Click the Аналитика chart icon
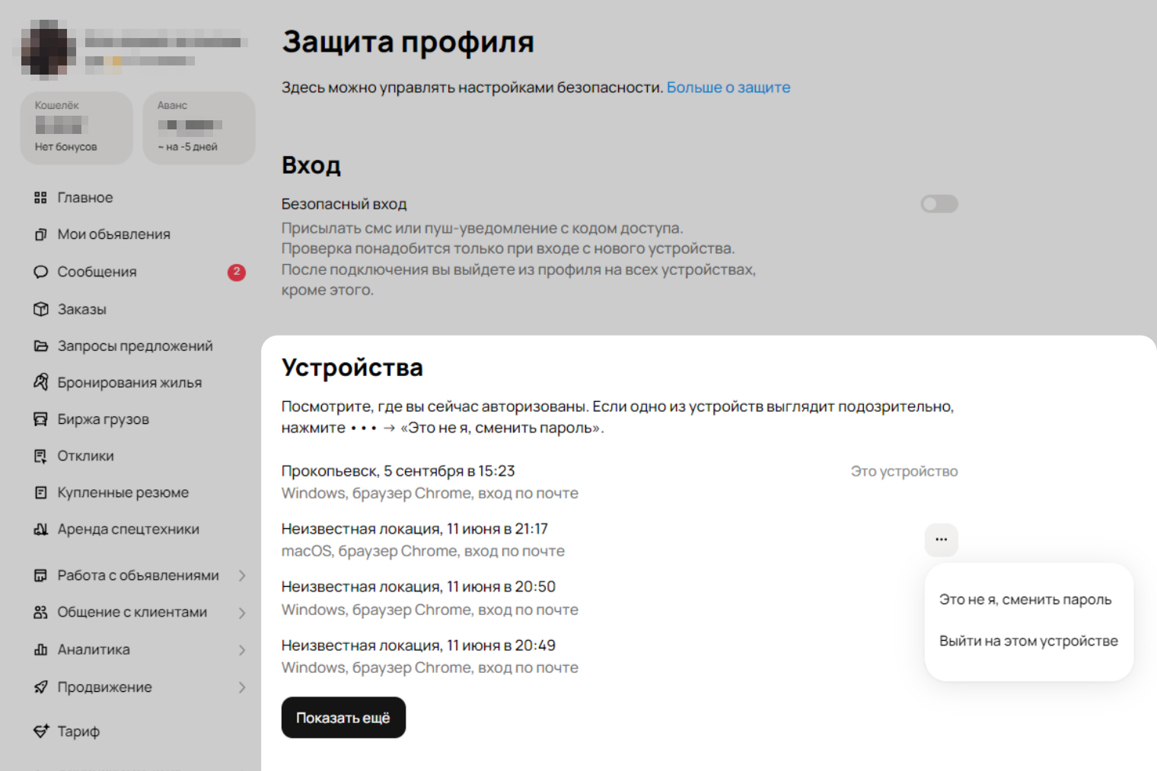Viewport: 1157px width, 771px height. coord(40,649)
